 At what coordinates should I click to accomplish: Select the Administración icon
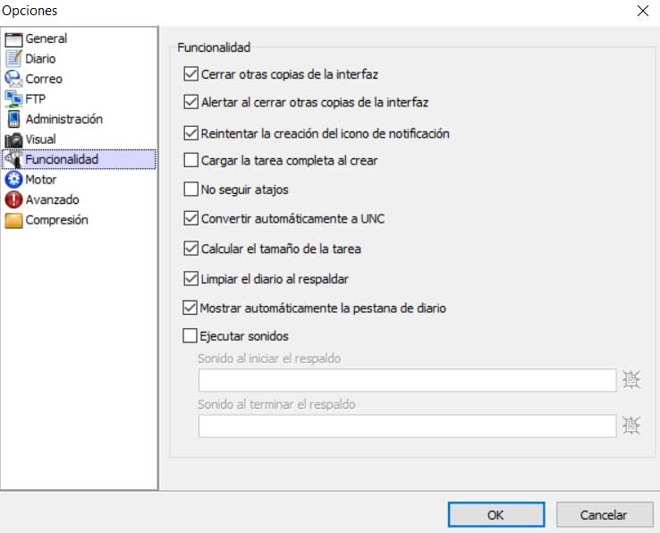tap(13, 119)
